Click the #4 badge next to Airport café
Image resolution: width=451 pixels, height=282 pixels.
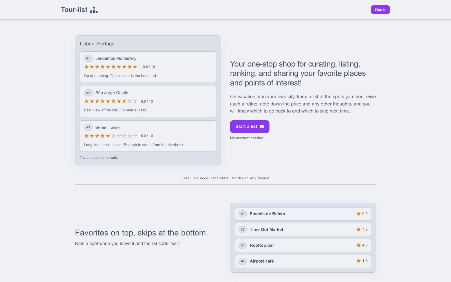[x=243, y=261]
